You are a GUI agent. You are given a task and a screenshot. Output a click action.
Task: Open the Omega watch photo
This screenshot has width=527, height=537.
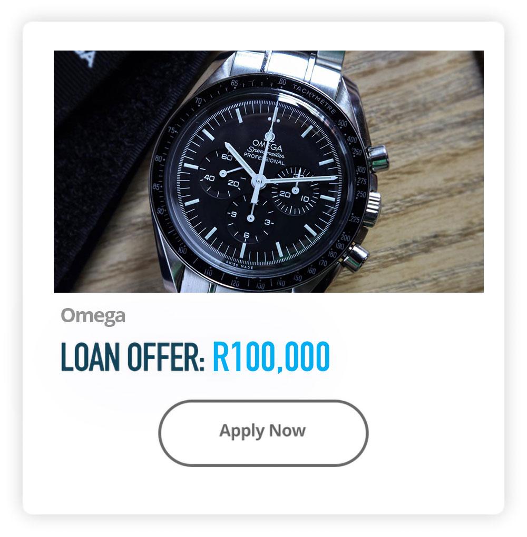(268, 171)
